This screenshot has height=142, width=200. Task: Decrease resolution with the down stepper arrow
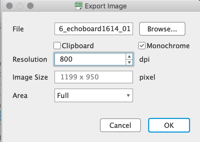tap(129, 62)
